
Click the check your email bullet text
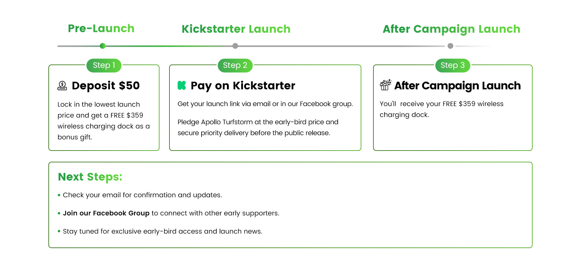[x=142, y=195]
